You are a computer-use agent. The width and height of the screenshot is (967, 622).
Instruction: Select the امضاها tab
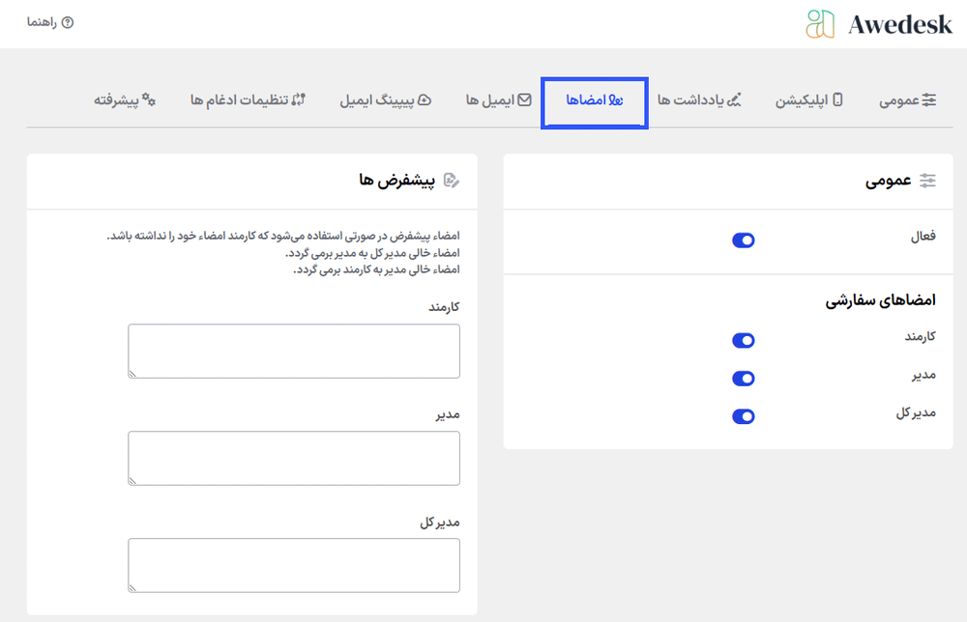click(595, 100)
